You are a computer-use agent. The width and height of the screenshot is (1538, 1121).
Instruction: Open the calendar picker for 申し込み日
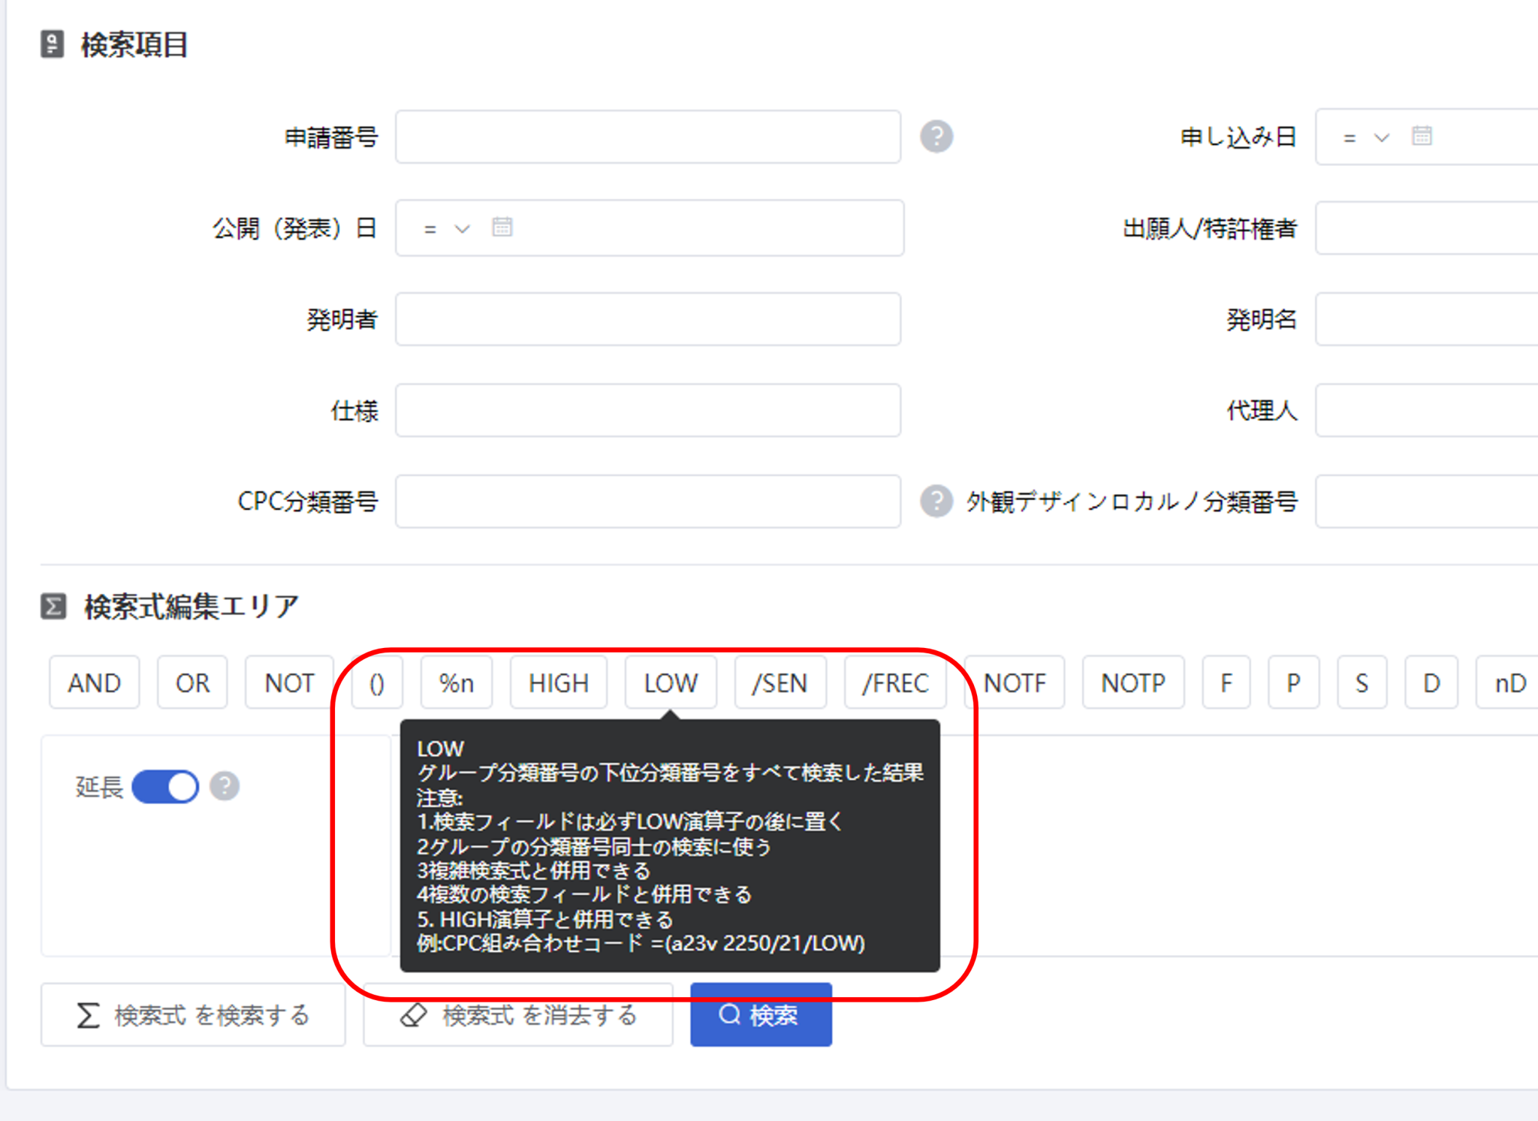[x=1423, y=137]
